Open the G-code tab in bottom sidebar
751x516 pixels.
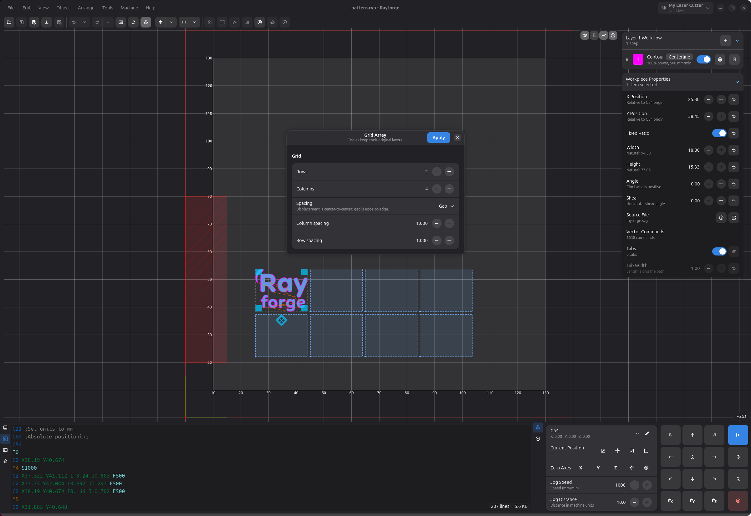point(5,439)
